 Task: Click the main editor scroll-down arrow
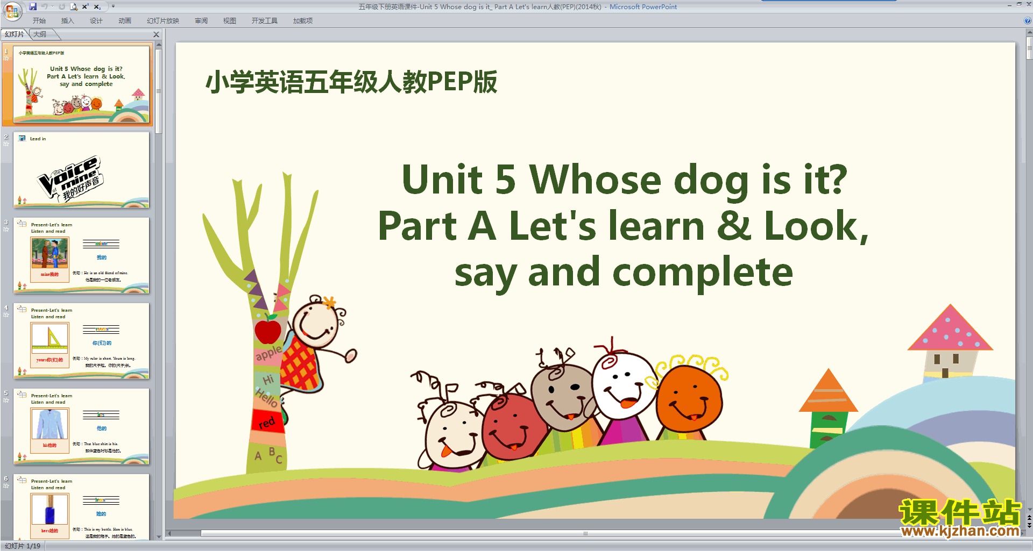[x=1029, y=510]
